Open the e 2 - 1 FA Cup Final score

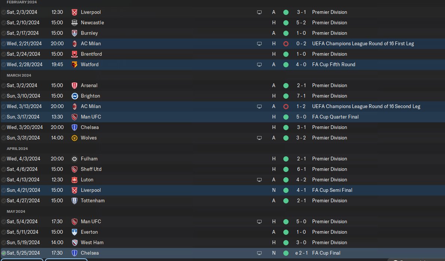point(301,253)
